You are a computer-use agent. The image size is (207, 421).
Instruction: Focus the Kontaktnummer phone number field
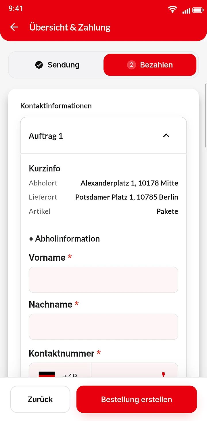(135, 370)
